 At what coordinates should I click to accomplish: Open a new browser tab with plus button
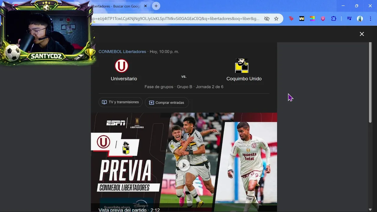[x=156, y=6]
